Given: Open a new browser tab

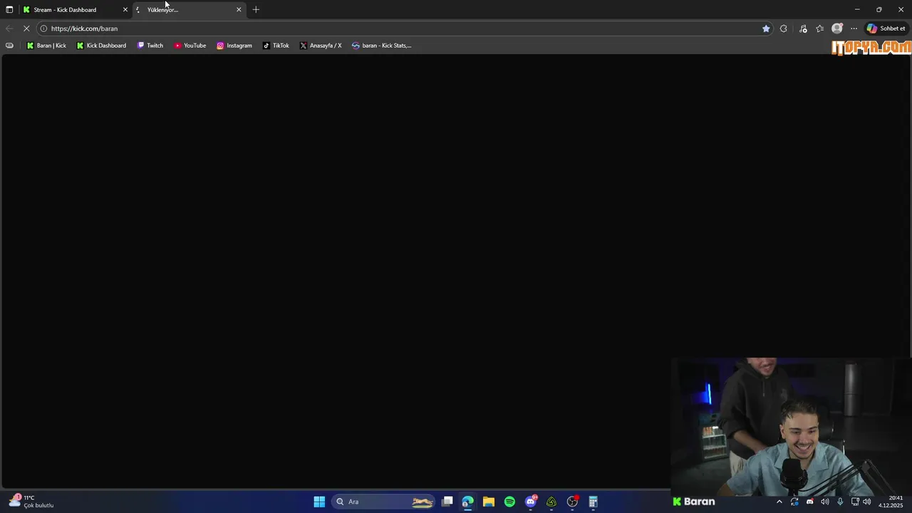Looking at the screenshot, I should pos(256,9).
